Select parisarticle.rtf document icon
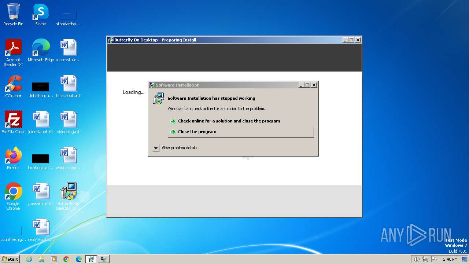 (x=41, y=194)
